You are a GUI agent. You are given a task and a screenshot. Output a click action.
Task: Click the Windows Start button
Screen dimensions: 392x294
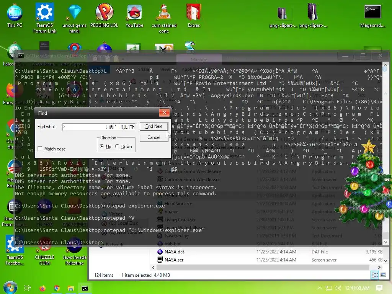10,288
